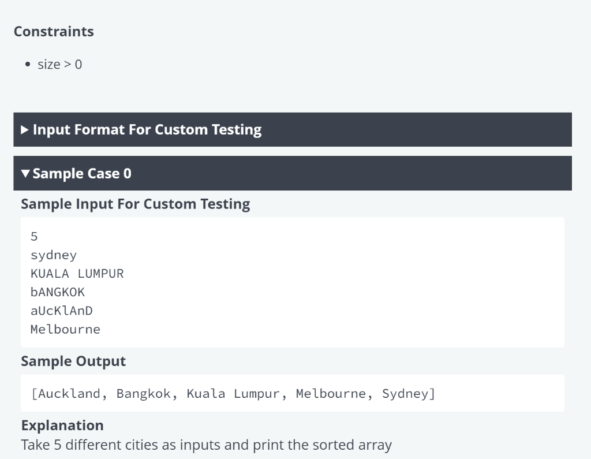Click the right-pointing triangle beside Input Format
The image size is (591, 459).
tap(25, 130)
